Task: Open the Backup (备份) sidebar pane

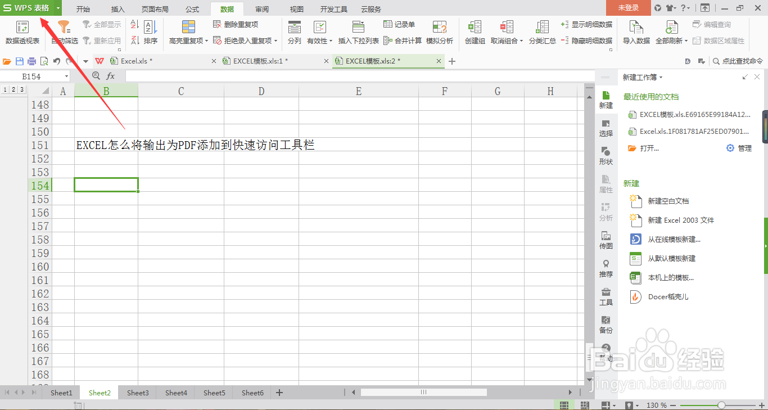Action: 606,325
